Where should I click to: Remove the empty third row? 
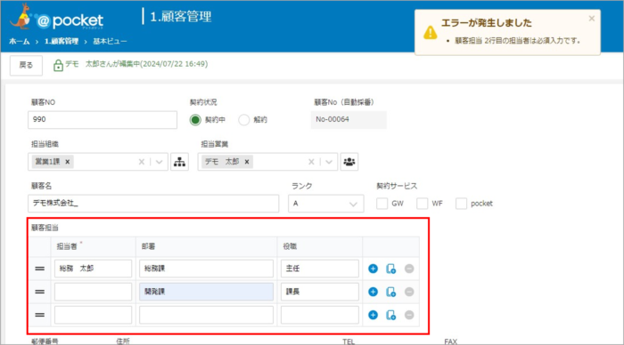[x=409, y=315]
